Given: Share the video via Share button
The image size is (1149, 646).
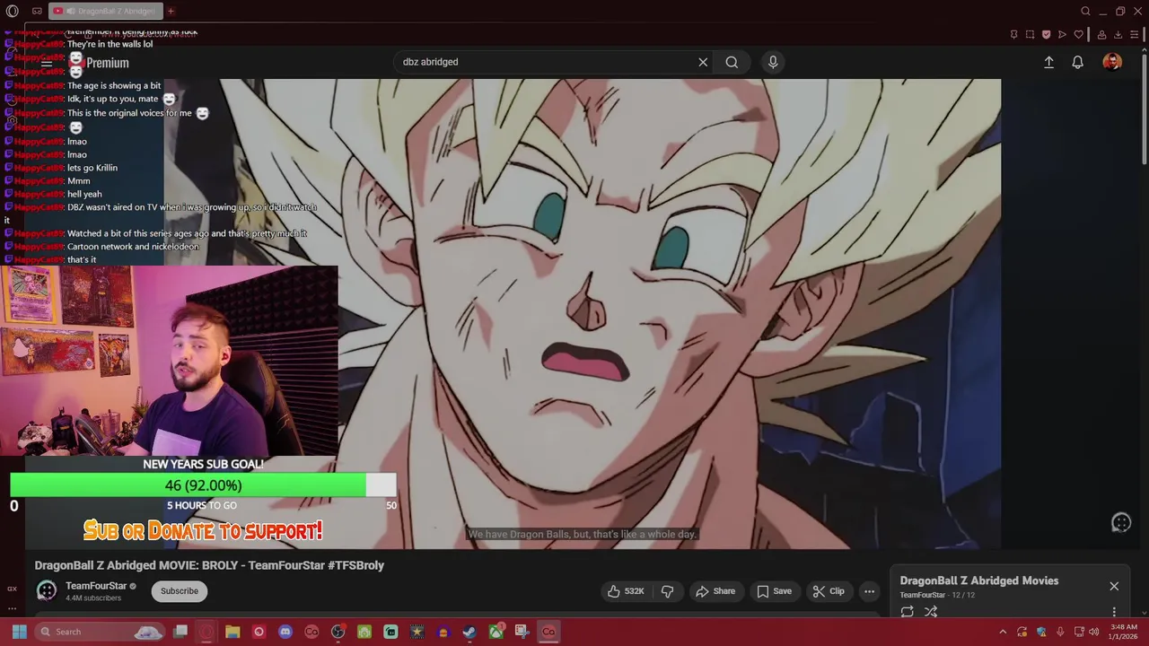Looking at the screenshot, I should click(x=715, y=591).
